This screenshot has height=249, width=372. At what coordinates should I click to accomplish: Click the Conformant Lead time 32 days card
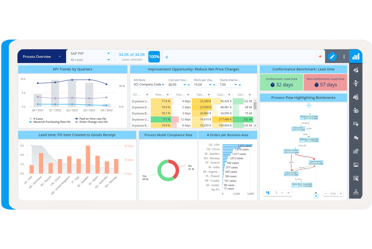click(281, 82)
